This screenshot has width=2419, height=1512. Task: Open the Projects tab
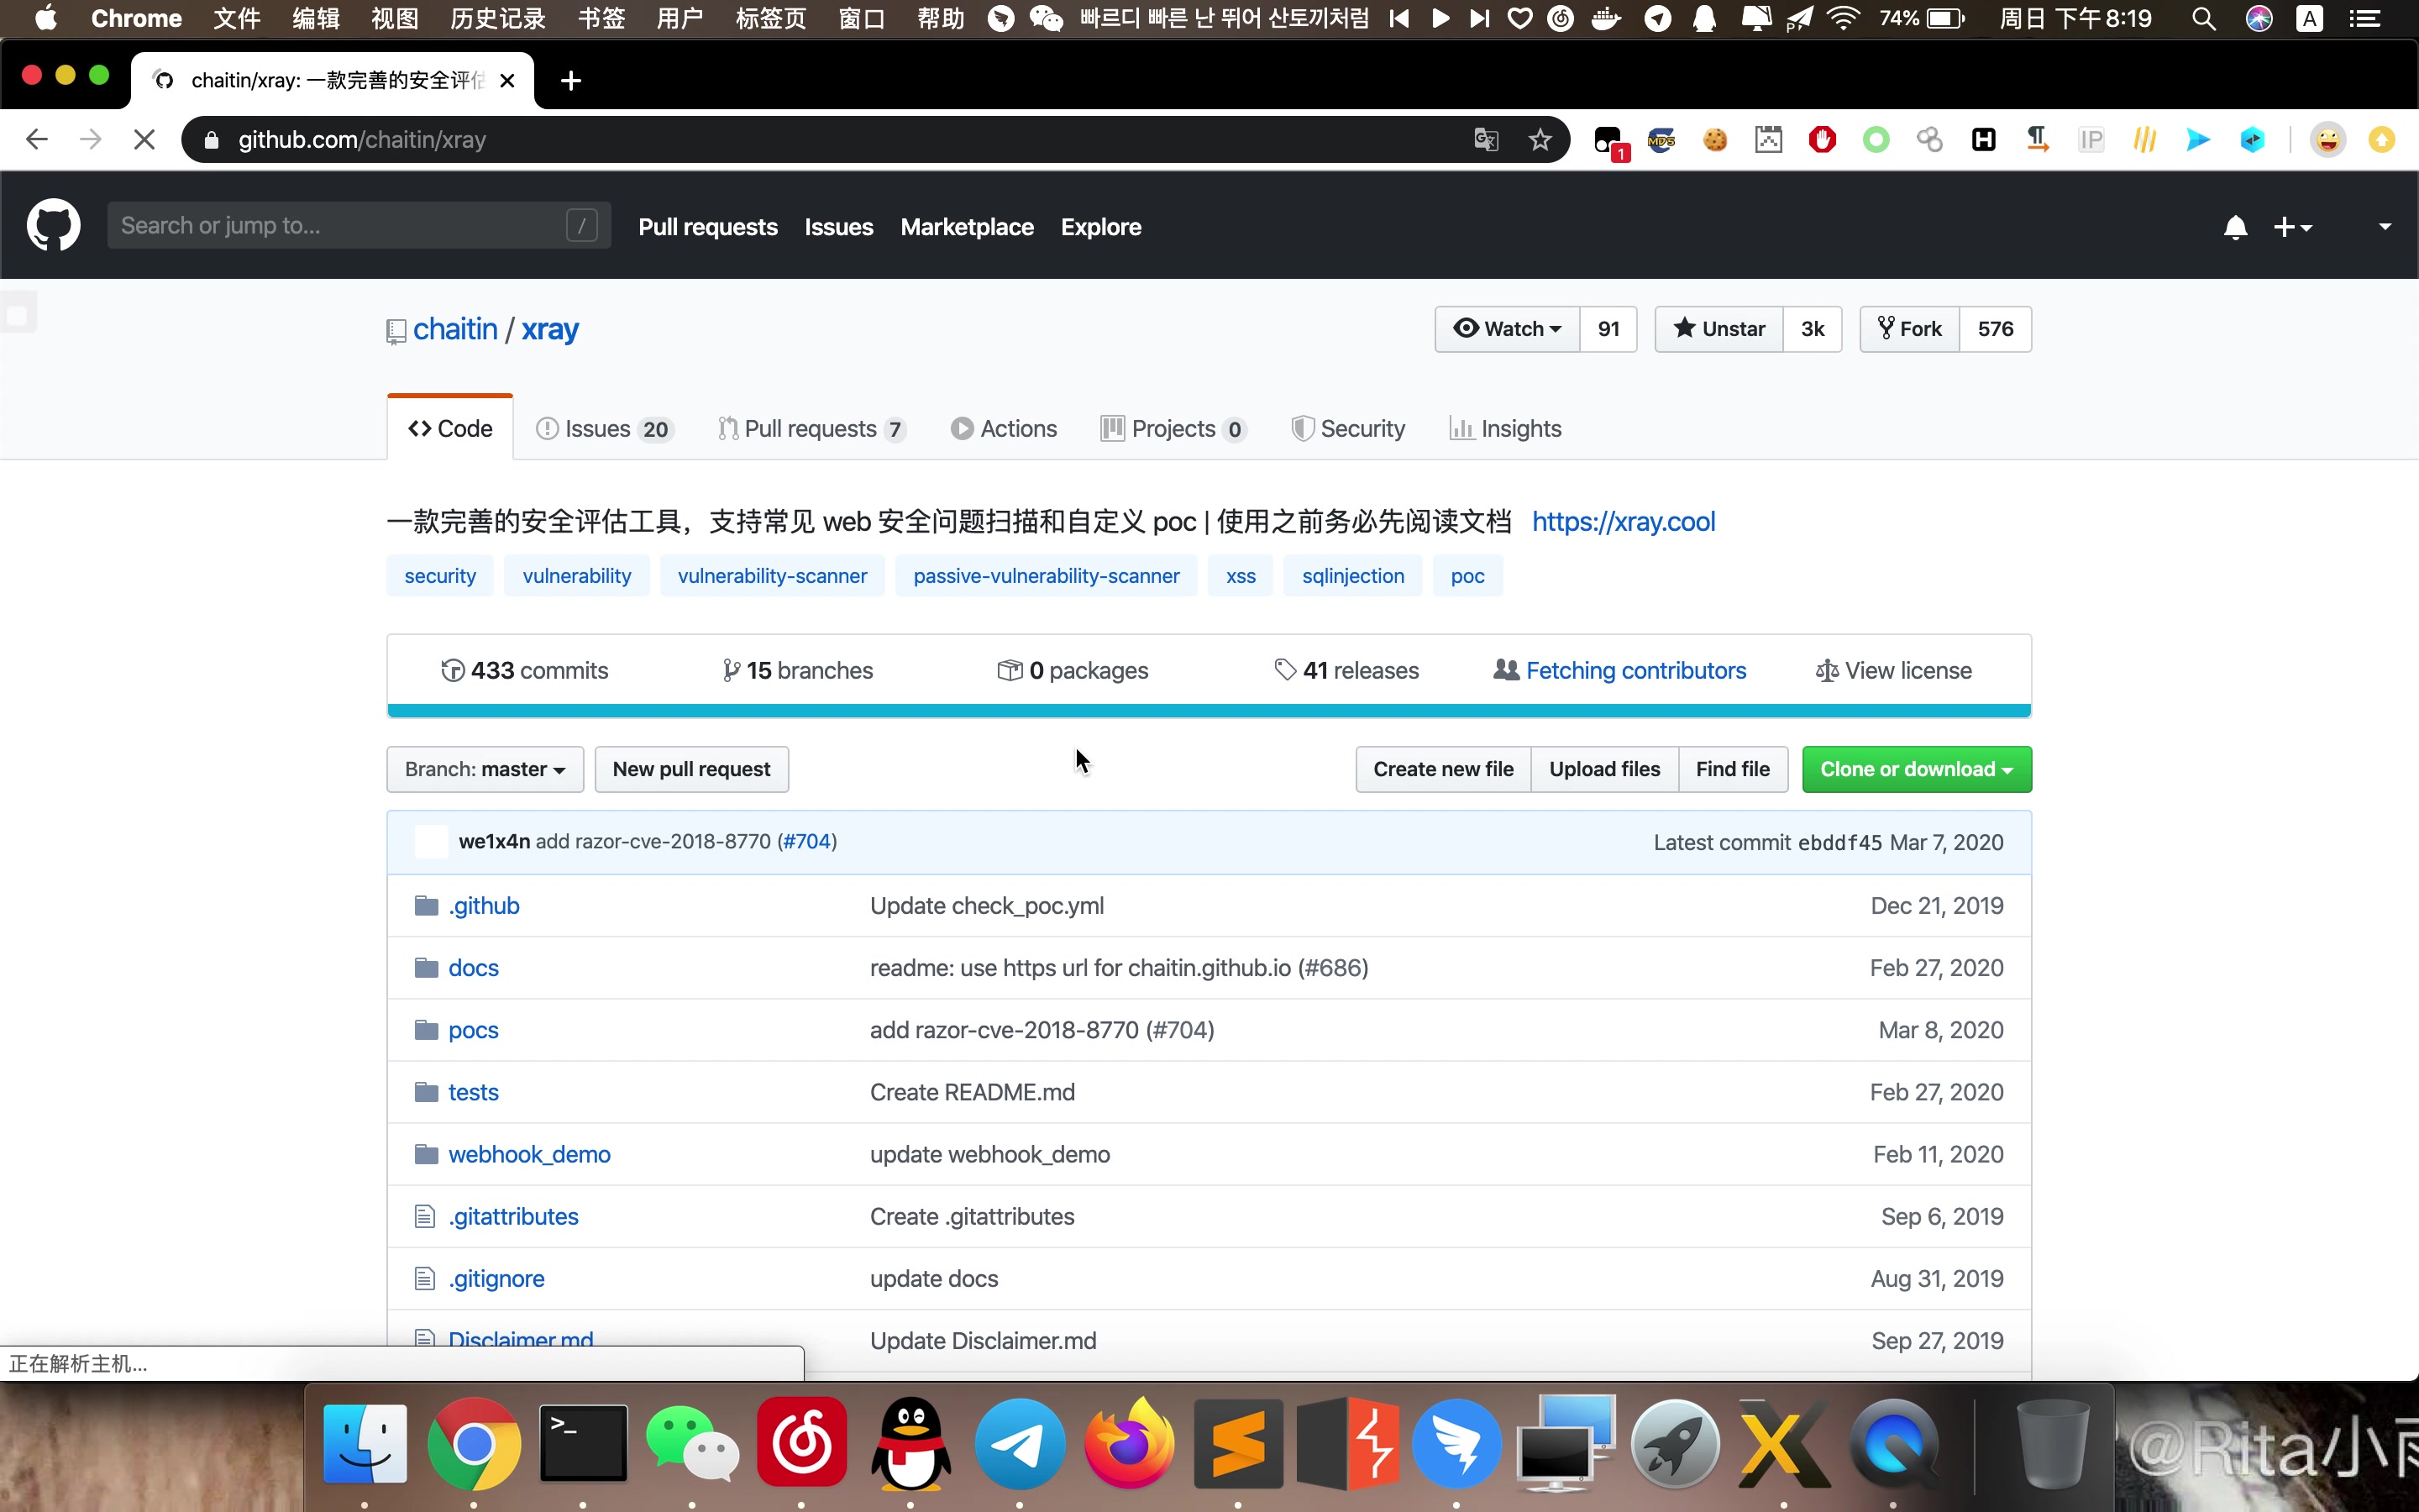tap(1173, 429)
